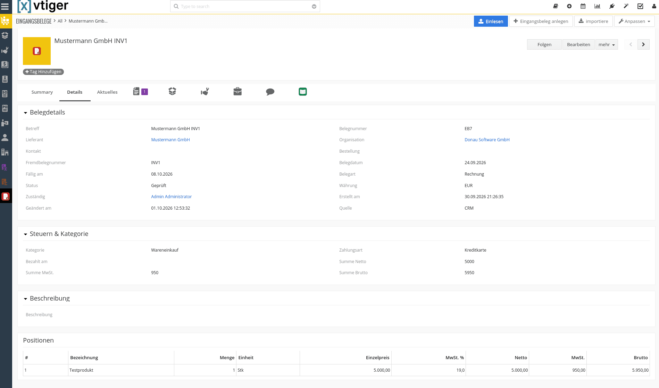Collapse the Belegdetails section

(25, 113)
